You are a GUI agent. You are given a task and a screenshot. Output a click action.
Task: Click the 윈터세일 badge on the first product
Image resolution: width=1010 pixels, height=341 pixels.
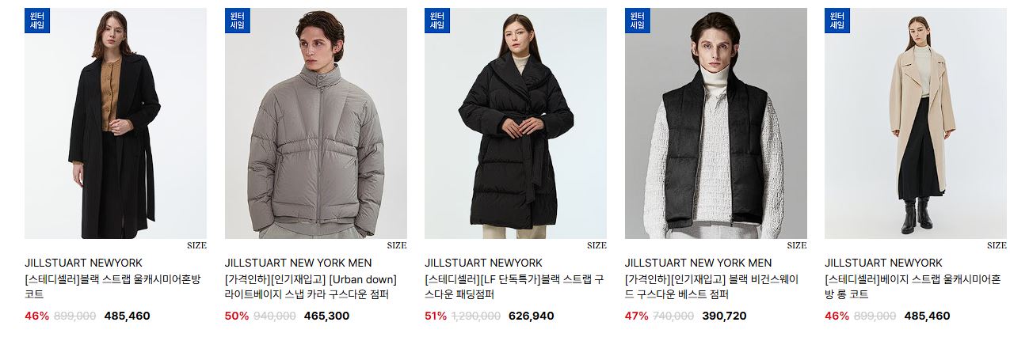pos(37,21)
